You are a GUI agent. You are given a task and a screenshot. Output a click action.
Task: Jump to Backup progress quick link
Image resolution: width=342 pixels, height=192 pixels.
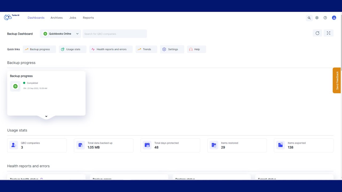point(39,49)
